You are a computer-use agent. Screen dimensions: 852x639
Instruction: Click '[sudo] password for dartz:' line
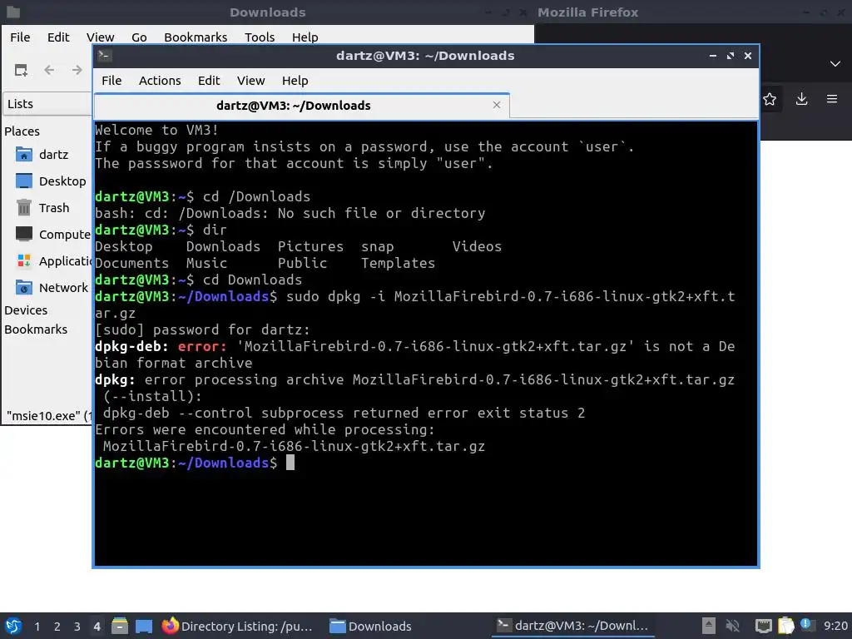pyautogui.click(x=202, y=329)
